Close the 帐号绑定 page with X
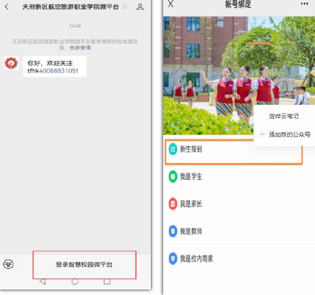315x295 pixels. coord(171,4)
